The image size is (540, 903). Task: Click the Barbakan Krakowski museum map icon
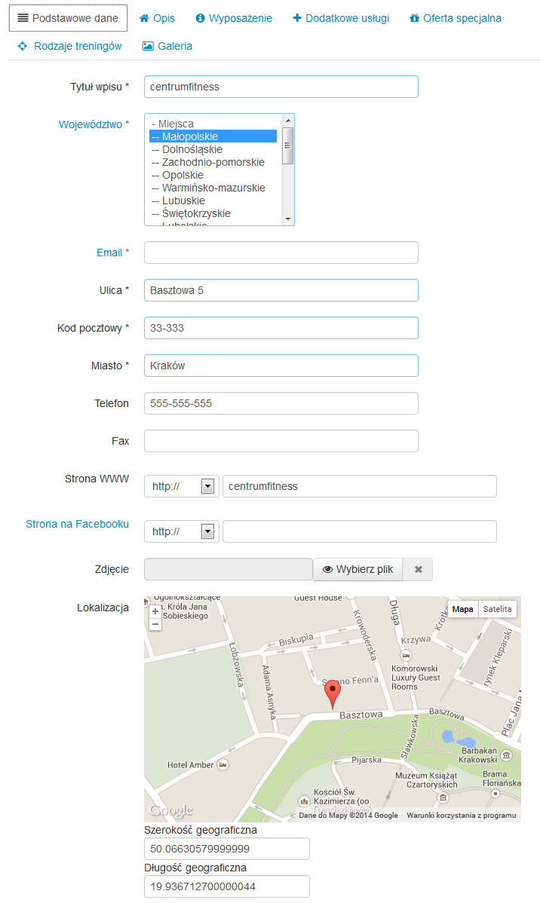(x=506, y=755)
